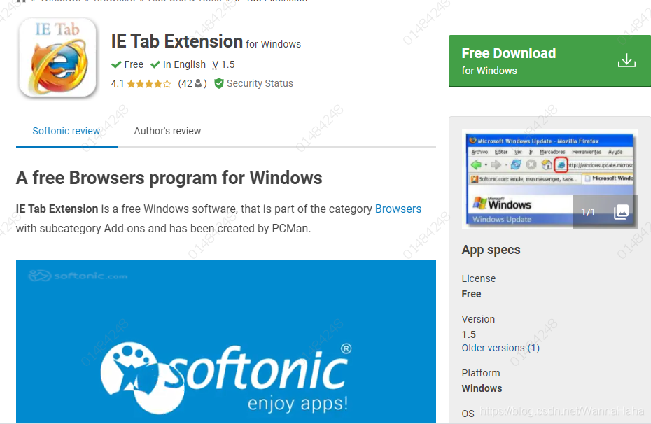Open the Windows Update screenshot thumbnail
651x424 pixels.
549,179
